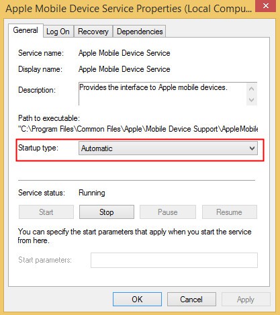Click the Resume button
This screenshot has height=315, width=280.
[230, 212]
